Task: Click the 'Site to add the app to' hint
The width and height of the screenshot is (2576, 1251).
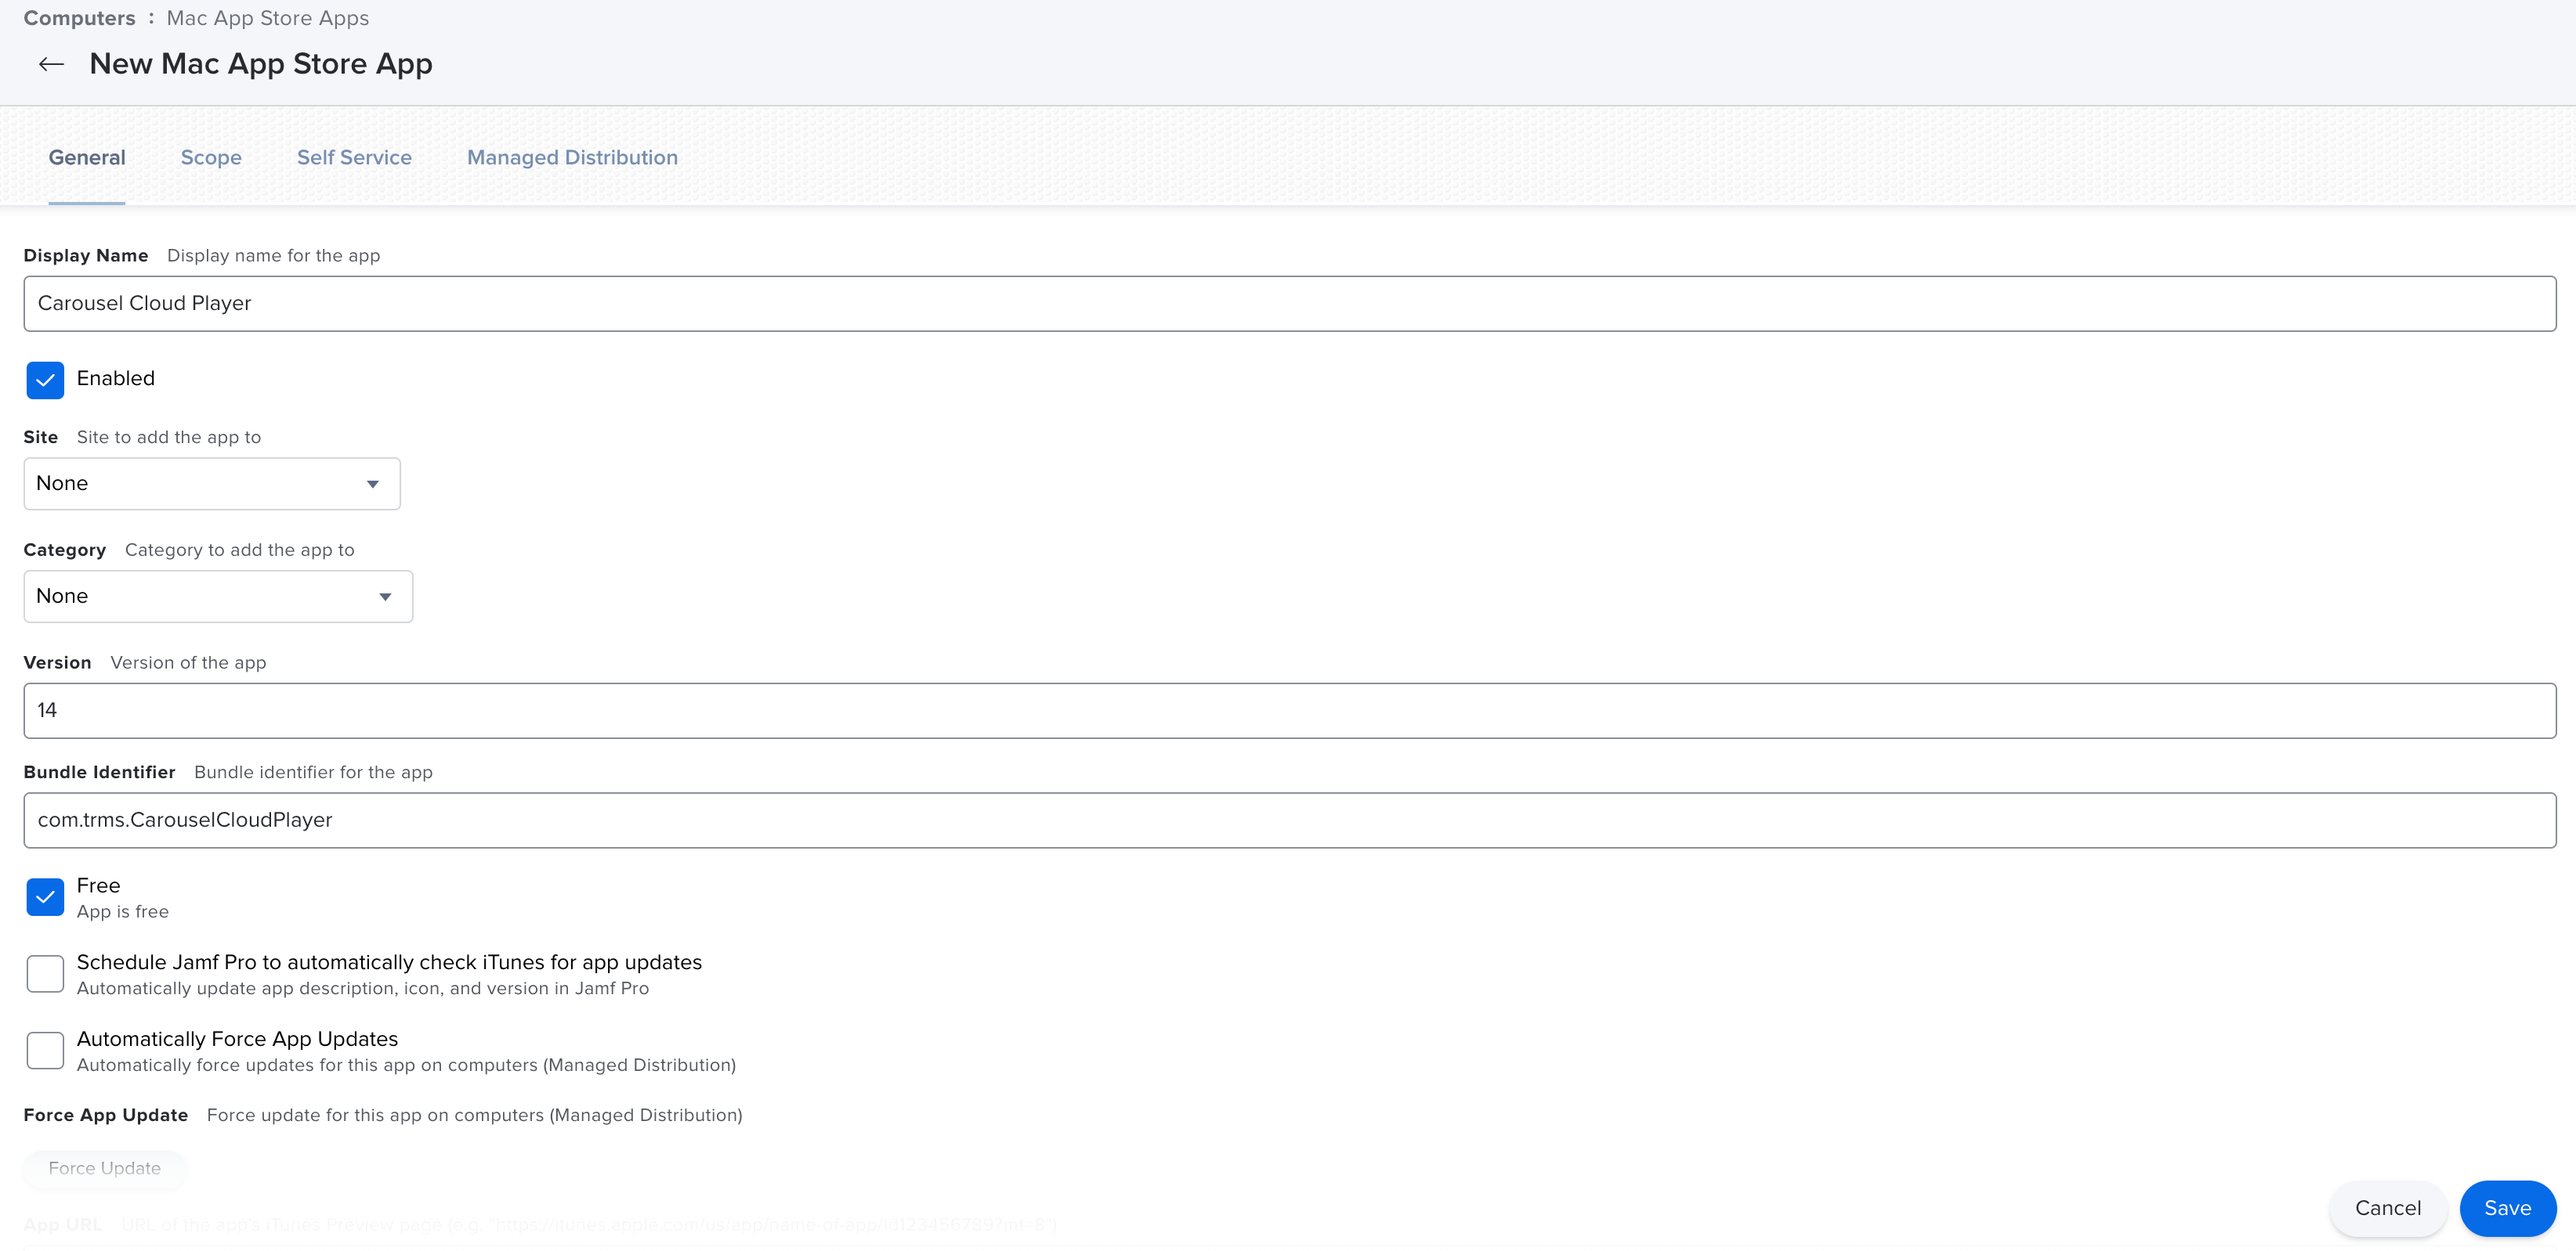Action: pyautogui.click(x=169, y=438)
